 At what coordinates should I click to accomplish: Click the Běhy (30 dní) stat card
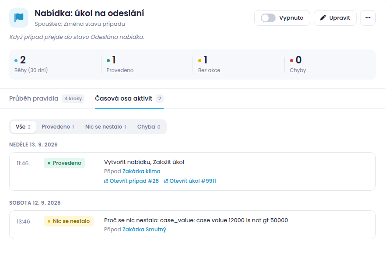tap(55, 64)
